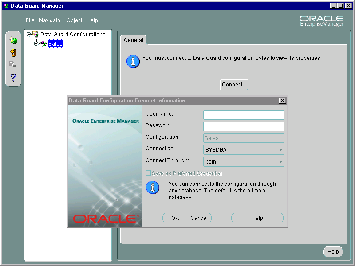Click the refresh arrow icon in left toolbar
The height and width of the screenshot is (266, 355).
pyautogui.click(x=13, y=53)
